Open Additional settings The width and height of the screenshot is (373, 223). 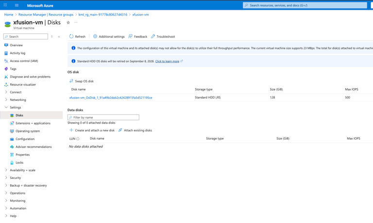pos(109,36)
